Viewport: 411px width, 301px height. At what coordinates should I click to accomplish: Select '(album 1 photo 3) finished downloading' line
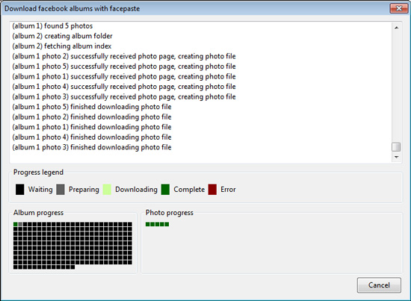(x=92, y=147)
